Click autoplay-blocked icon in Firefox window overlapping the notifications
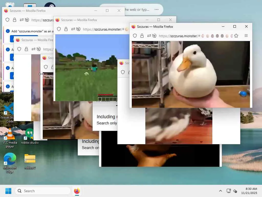This screenshot has width=262, height=197. click(x=39, y=49)
